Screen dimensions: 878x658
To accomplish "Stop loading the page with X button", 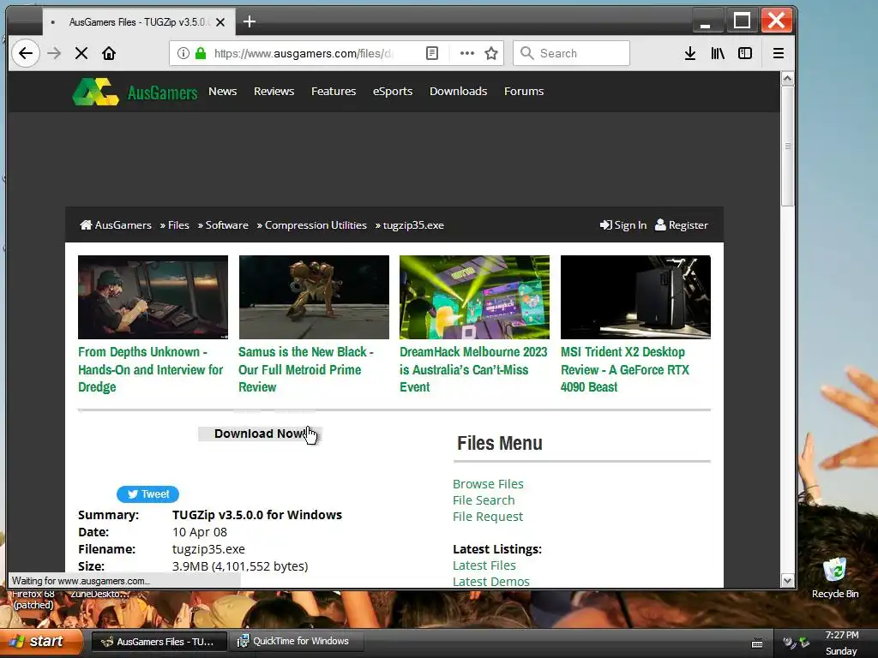I will 81,53.
